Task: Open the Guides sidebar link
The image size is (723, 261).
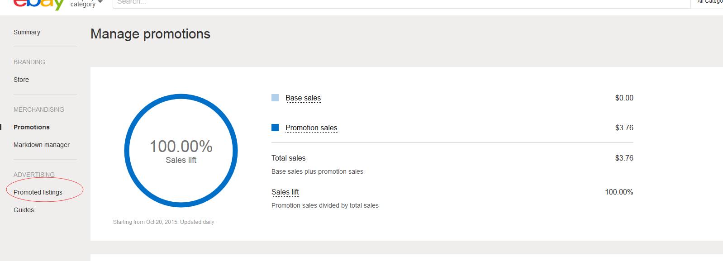Action: pyautogui.click(x=24, y=210)
